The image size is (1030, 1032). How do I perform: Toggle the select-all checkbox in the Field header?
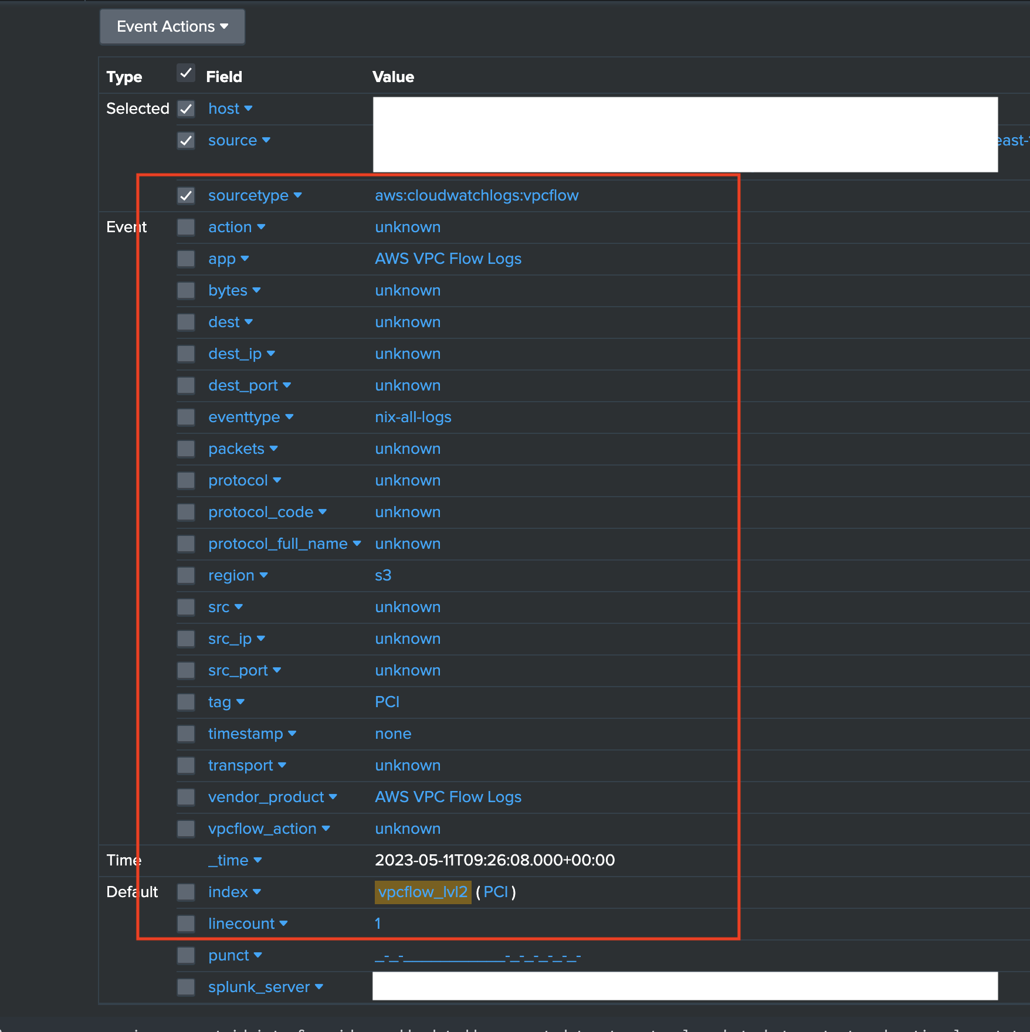tap(186, 74)
